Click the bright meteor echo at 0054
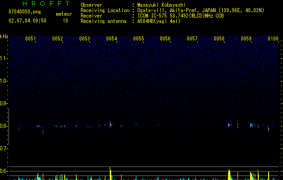 tap(111, 124)
